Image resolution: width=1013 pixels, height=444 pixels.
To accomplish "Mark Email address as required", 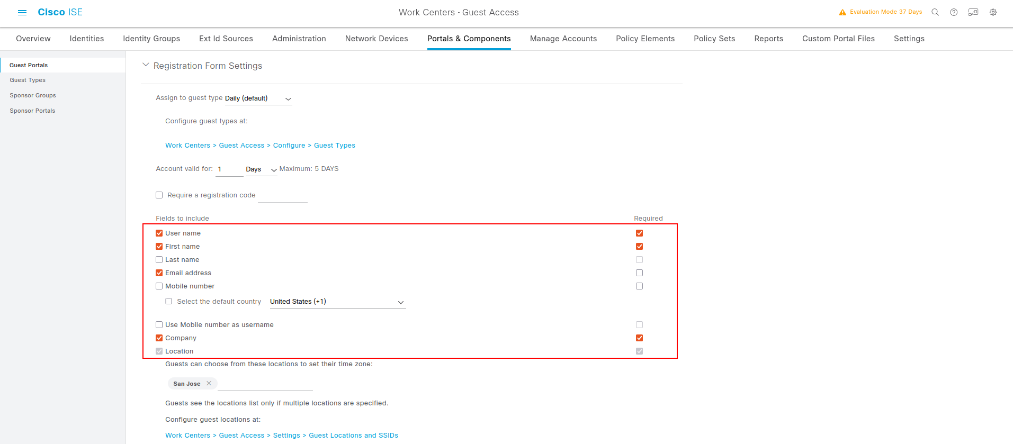I will tap(639, 273).
